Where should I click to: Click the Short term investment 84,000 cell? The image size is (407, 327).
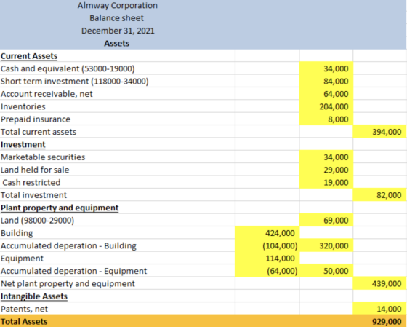pos(326,81)
